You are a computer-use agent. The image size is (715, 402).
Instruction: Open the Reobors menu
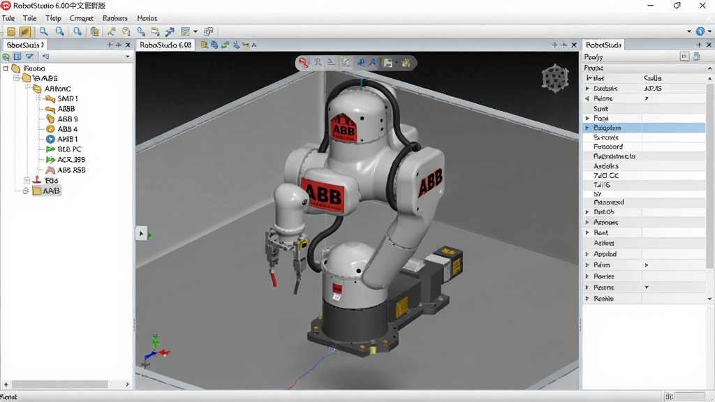click(x=115, y=18)
